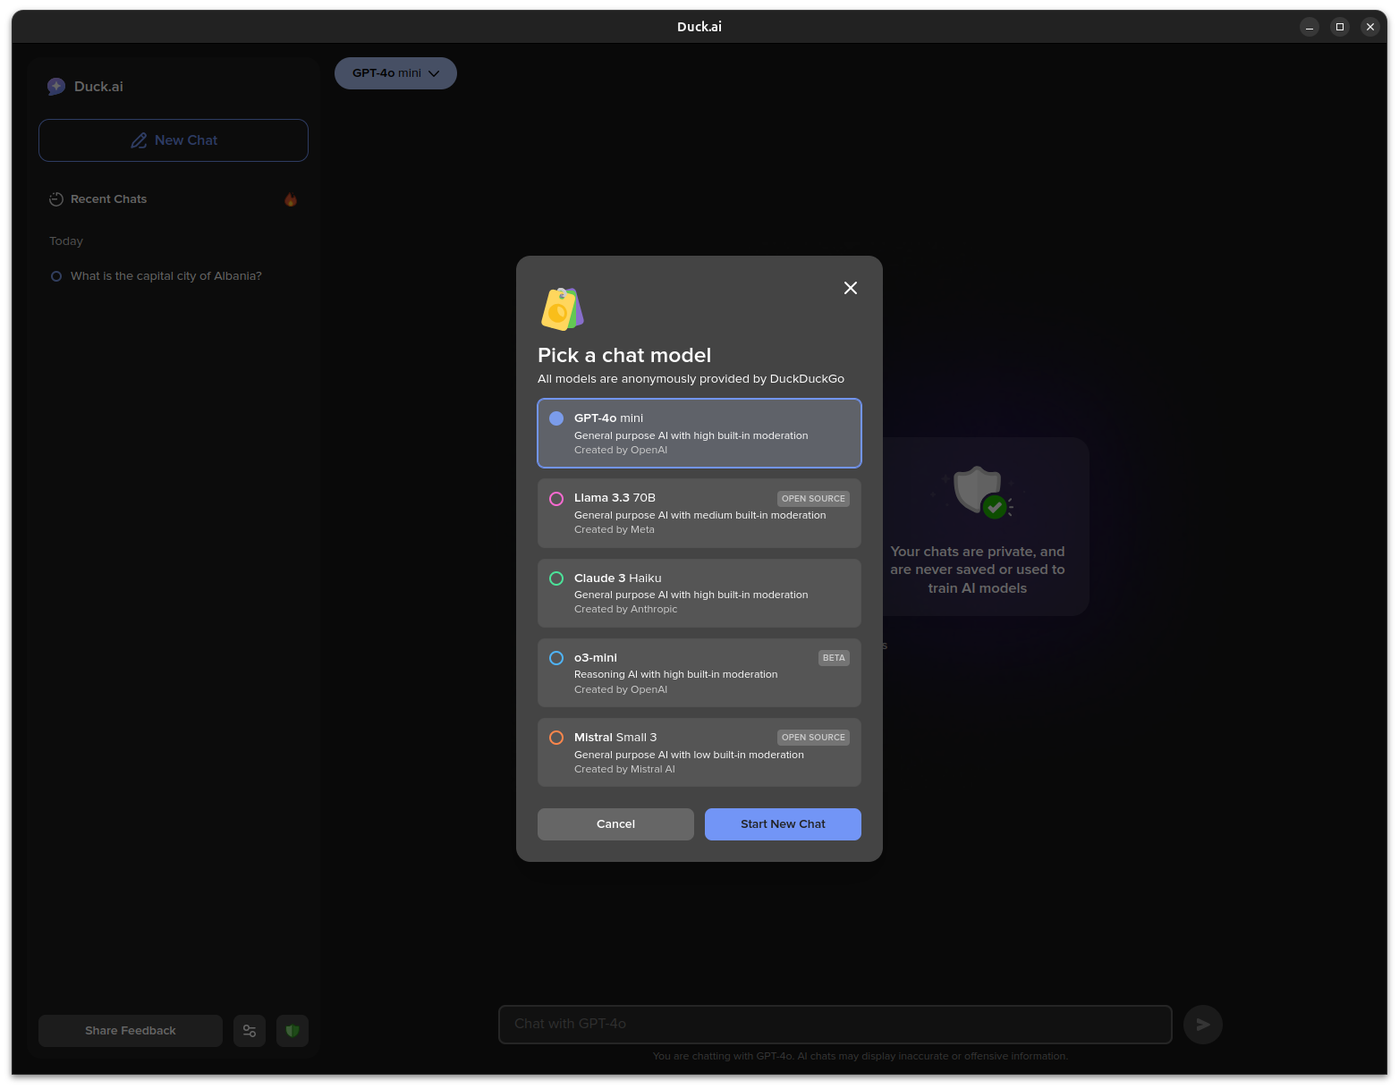
Task: Select o3-mini reasoning model option
Action: pos(556,658)
